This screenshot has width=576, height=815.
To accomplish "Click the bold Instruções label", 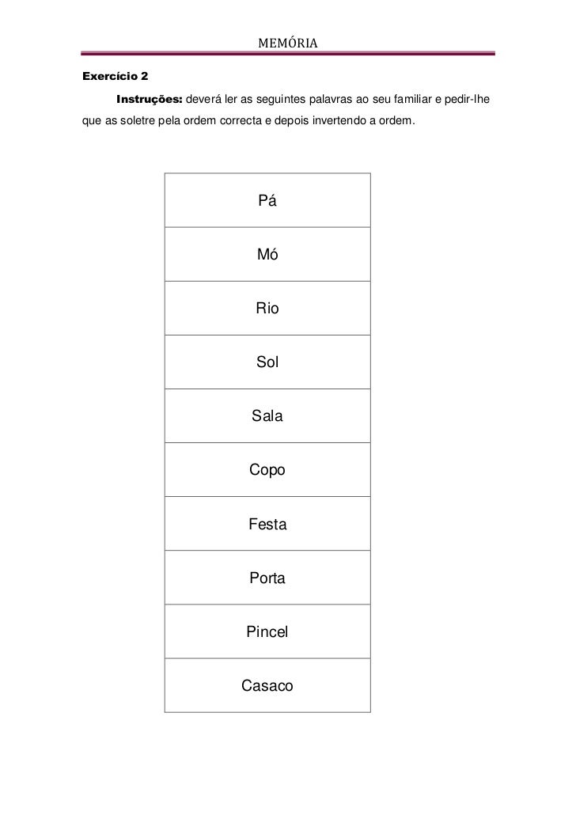I will point(150,99).
